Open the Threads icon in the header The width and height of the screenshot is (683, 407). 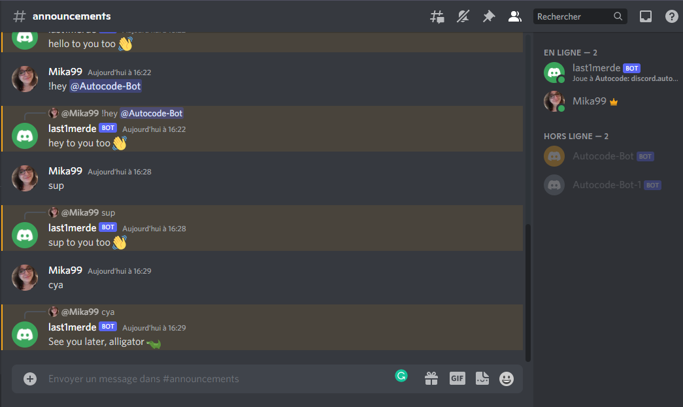click(437, 16)
